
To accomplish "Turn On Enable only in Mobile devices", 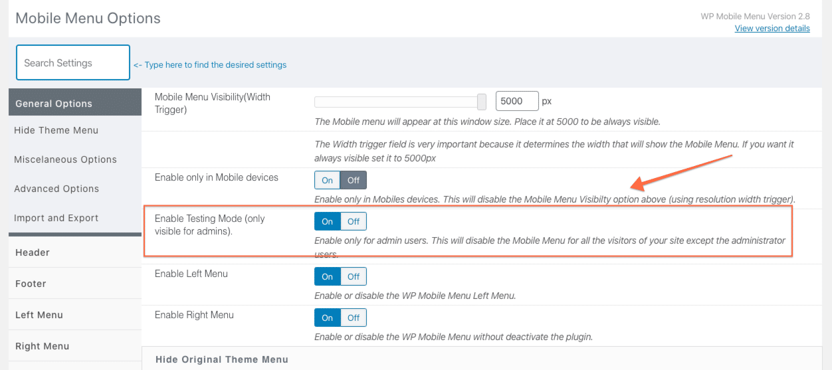I will click(x=327, y=180).
